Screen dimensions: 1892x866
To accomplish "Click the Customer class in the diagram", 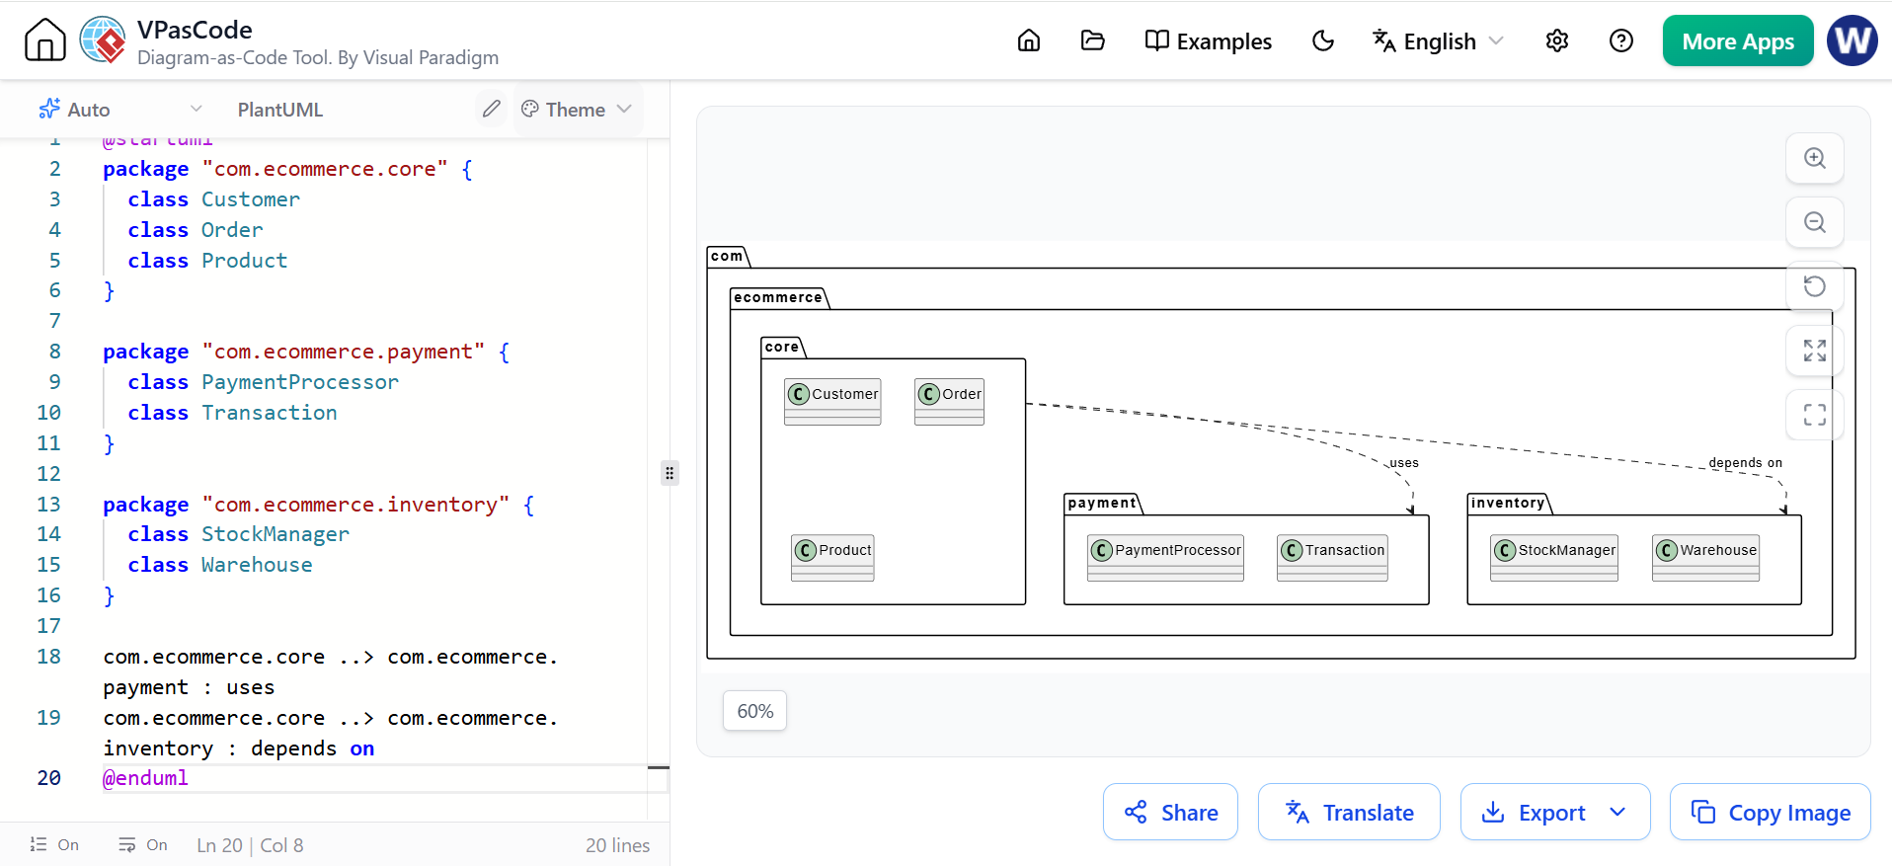I will [x=832, y=401].
